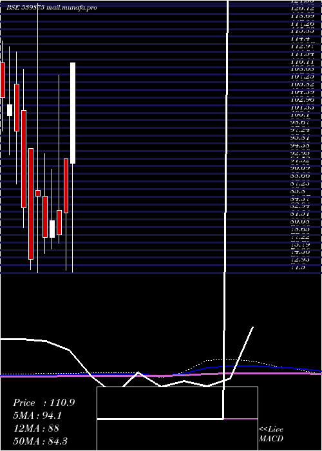
Task: Click the 102.96 price axis label
Action: 302,99
